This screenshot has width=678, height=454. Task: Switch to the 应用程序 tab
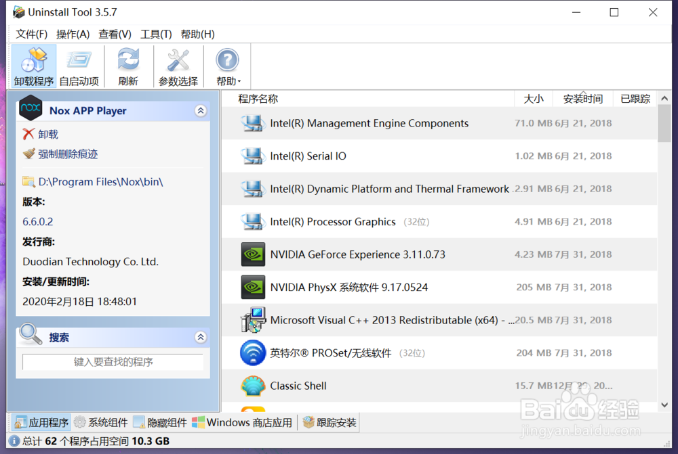click(x=41, y=422)
